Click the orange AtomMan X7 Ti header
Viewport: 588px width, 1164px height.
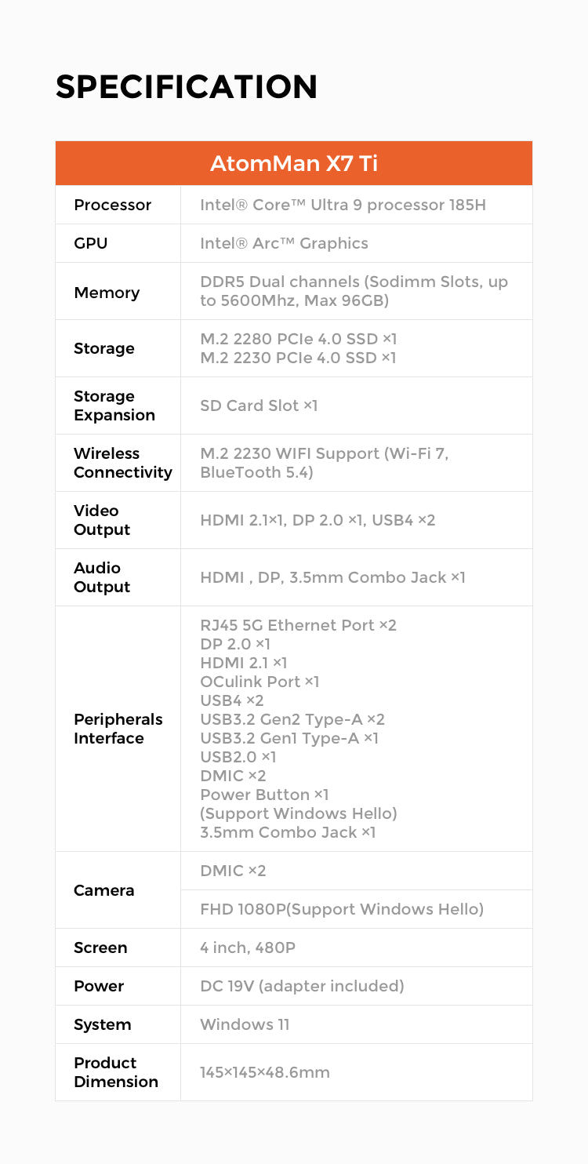click(294, 163)
